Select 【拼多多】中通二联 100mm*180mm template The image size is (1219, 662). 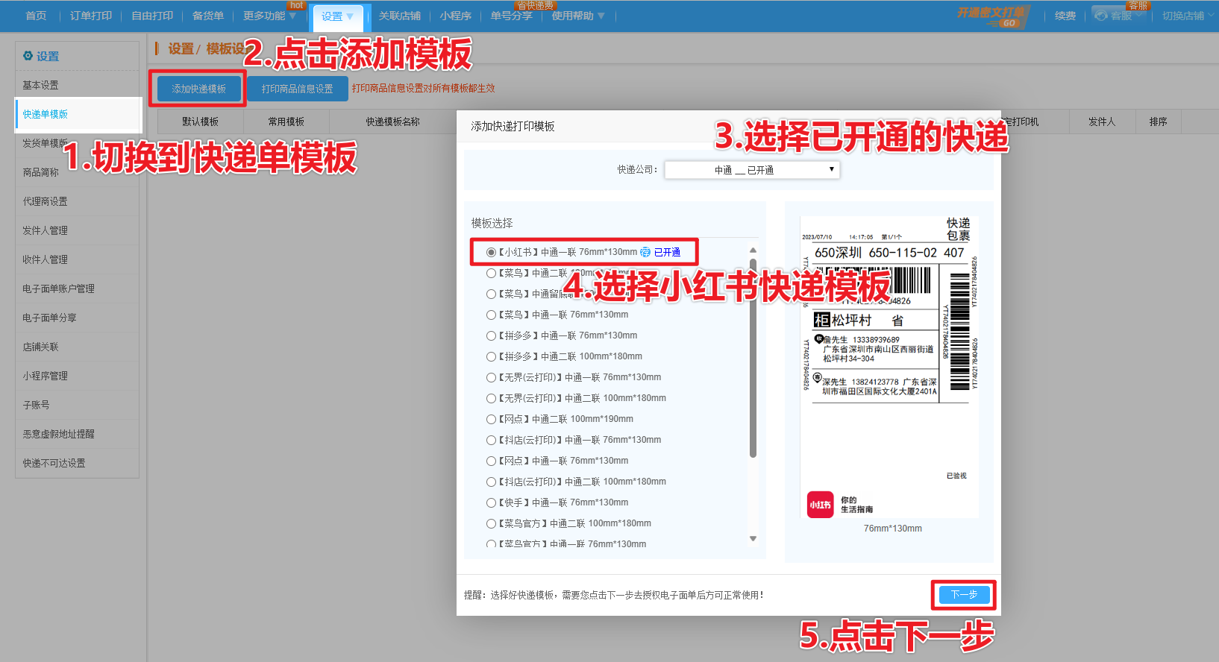(x=491, y=356)
